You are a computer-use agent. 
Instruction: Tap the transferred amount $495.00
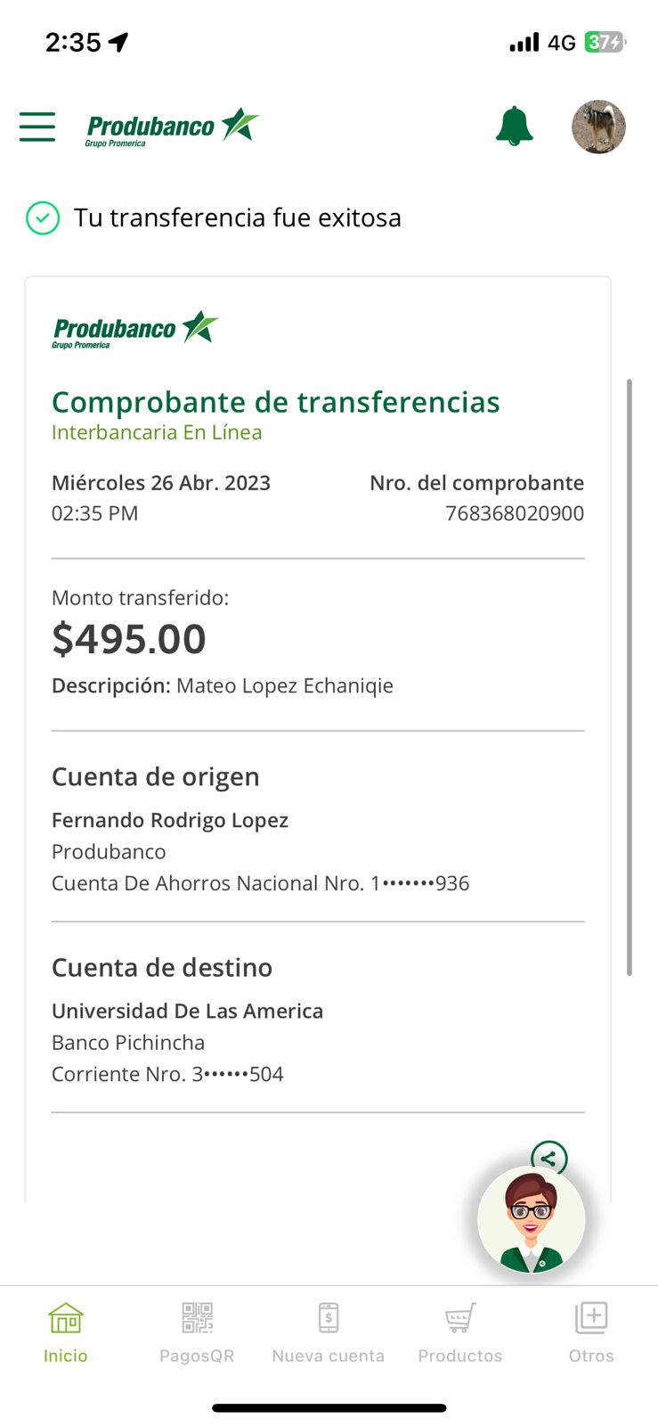pyautogui.click(x=129, y=639)
